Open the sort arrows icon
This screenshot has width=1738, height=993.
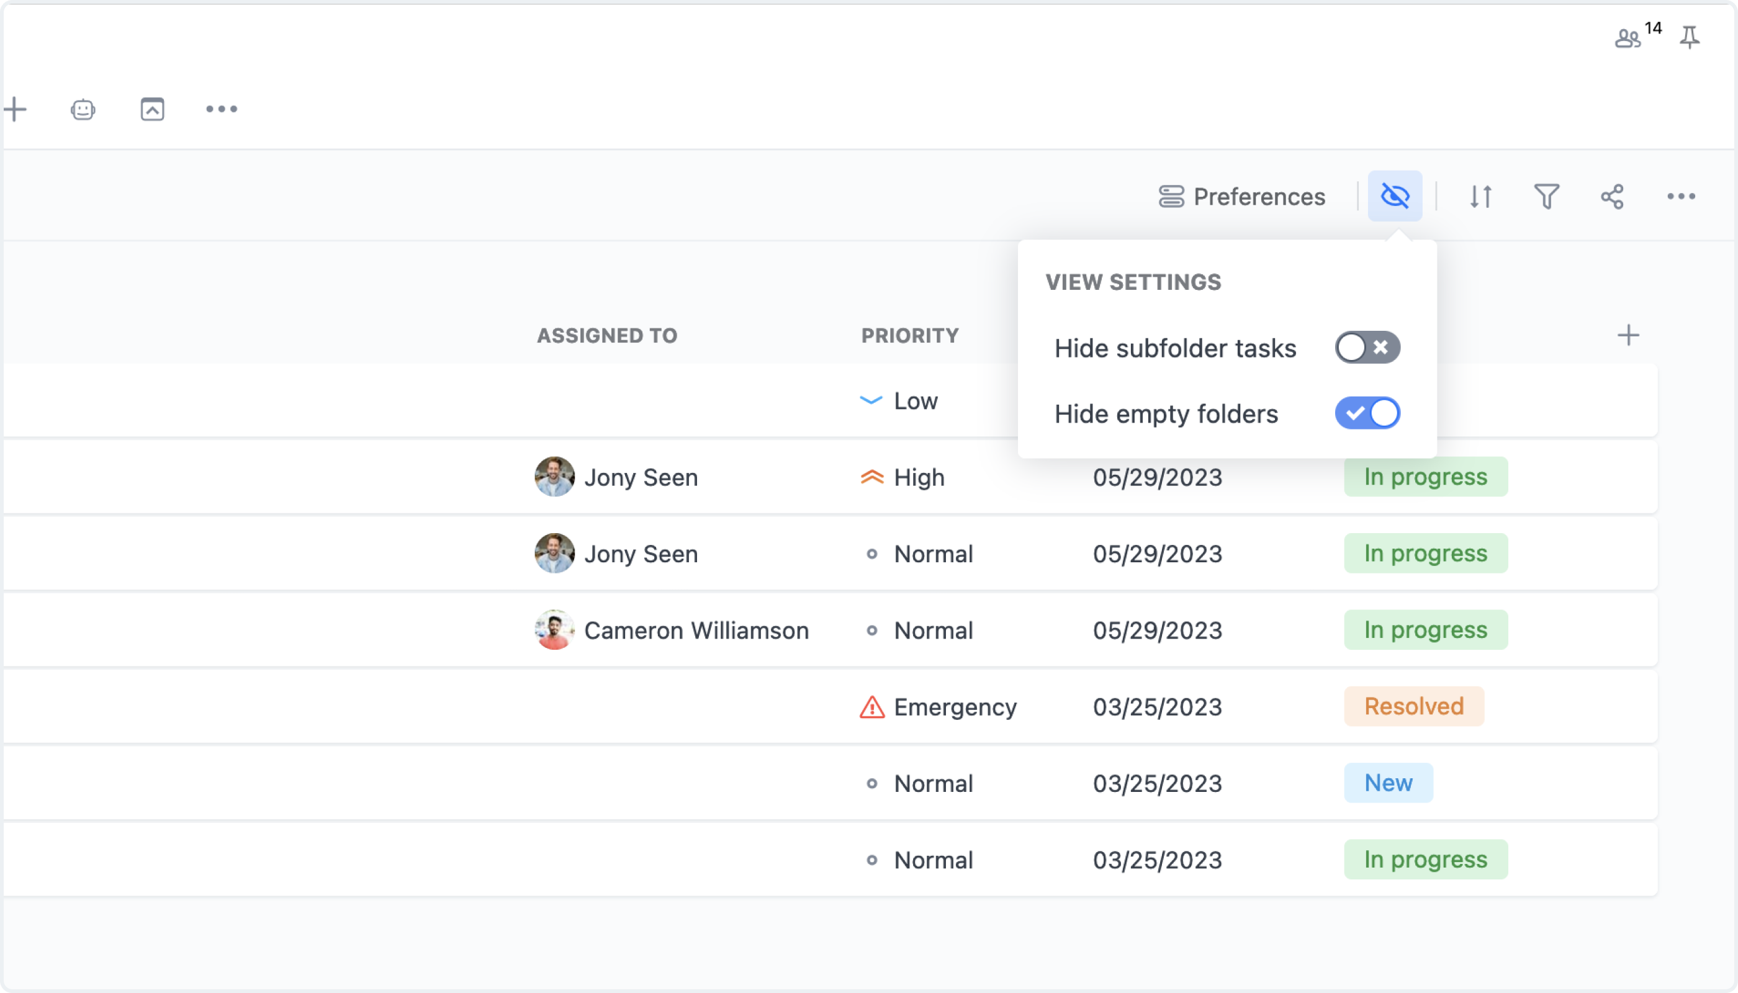(1481, 196)
